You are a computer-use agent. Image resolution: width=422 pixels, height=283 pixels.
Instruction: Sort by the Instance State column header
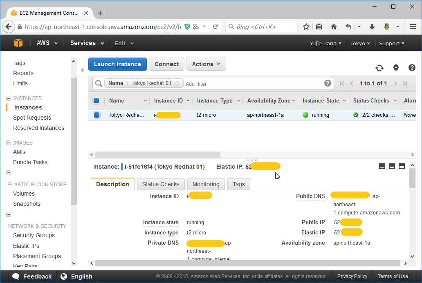pos(324,101)
